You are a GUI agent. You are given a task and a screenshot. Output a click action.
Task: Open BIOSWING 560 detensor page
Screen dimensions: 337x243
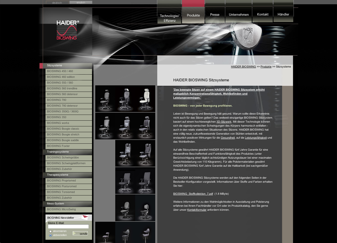tap(68, 94)
